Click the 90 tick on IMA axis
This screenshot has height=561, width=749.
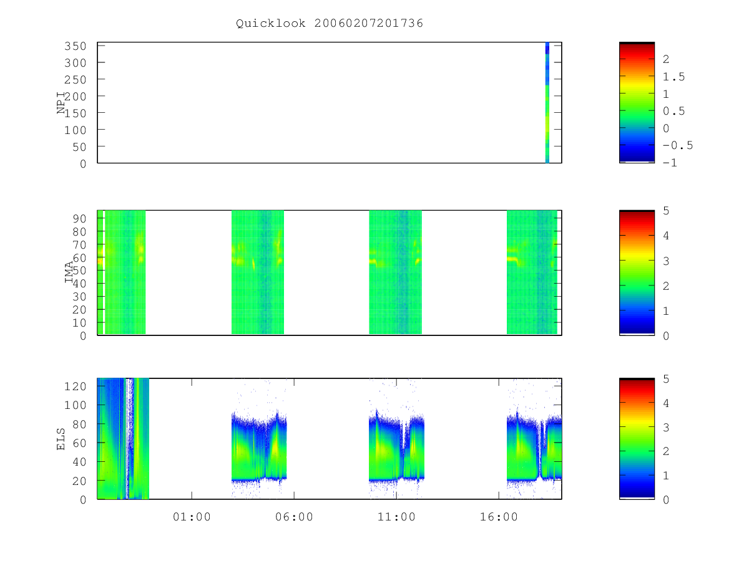pyautogui.click(x=79, y=218)
